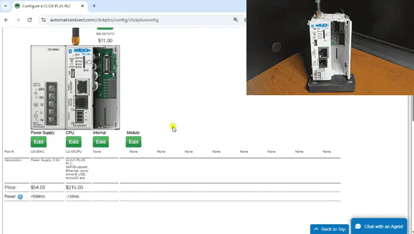Screen dimensions: 414x234
Task: Click the CLICK PLUS PLC description text
Action: [77, 169]
